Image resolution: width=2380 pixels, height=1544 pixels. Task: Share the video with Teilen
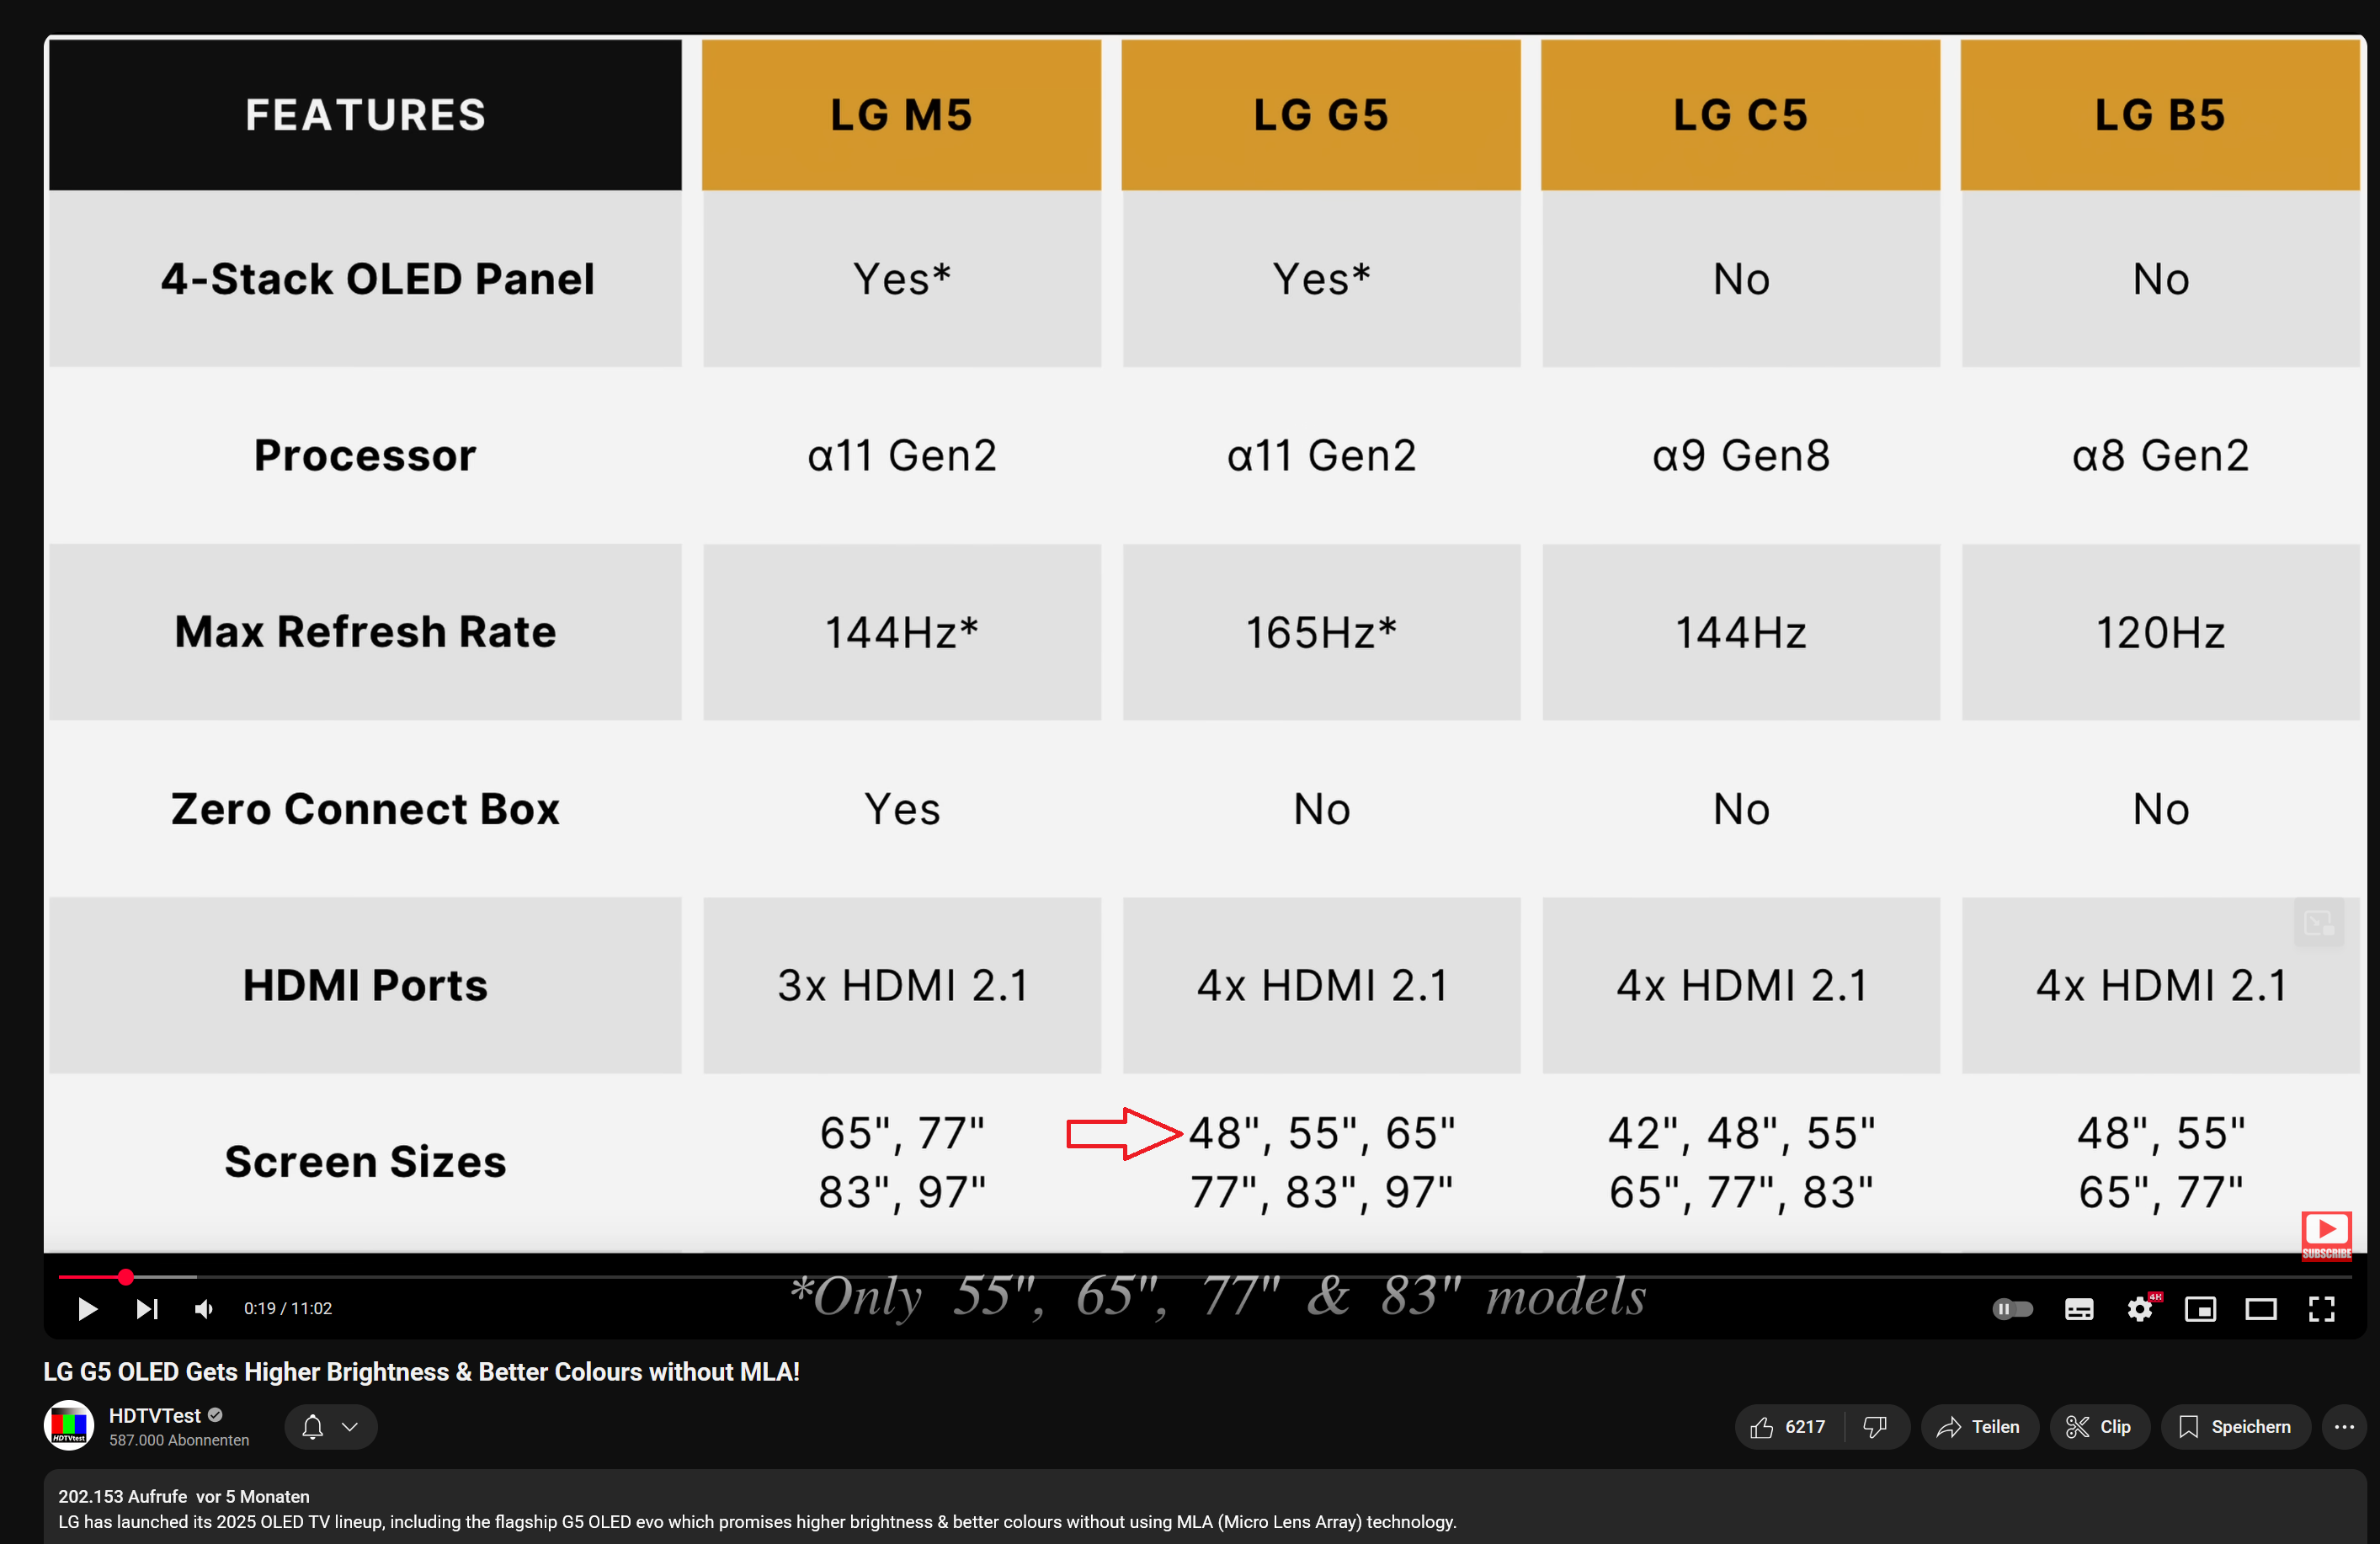pos(1980,1427)
